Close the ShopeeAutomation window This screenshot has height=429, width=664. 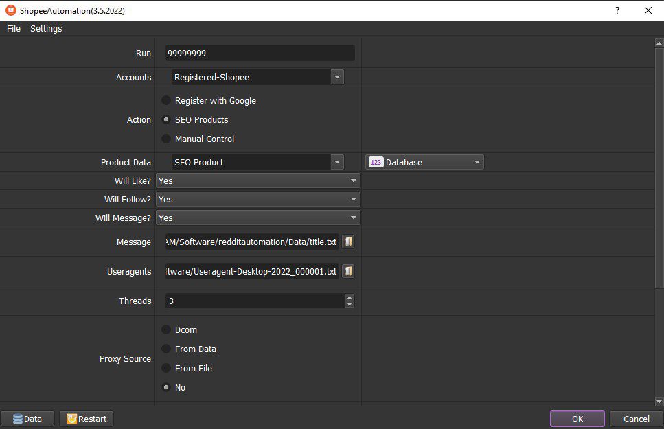(648, 10)
